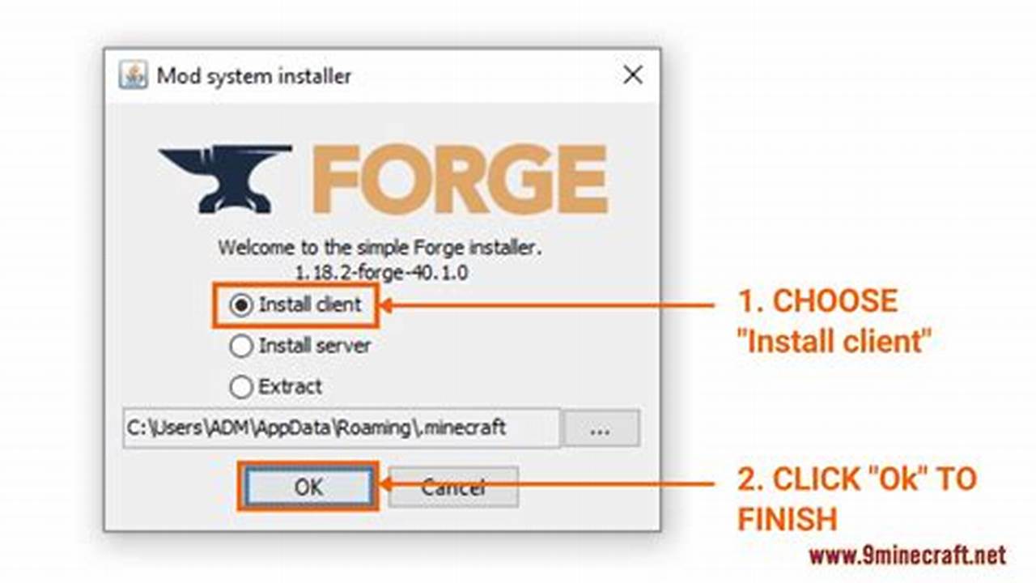The image size is (1036, 583).
Task: Click the "Extract" label text
Action: click(x=290, y=387)
